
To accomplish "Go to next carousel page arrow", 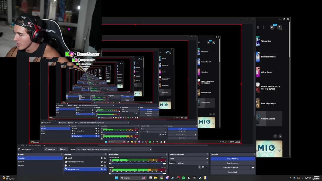I will pos(280,136).
